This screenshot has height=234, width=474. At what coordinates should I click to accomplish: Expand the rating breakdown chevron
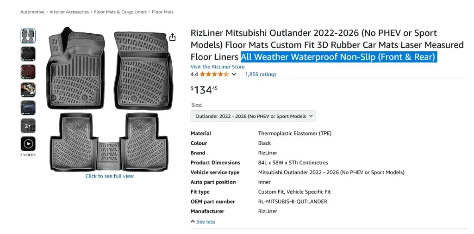click(x=234, y=74)
